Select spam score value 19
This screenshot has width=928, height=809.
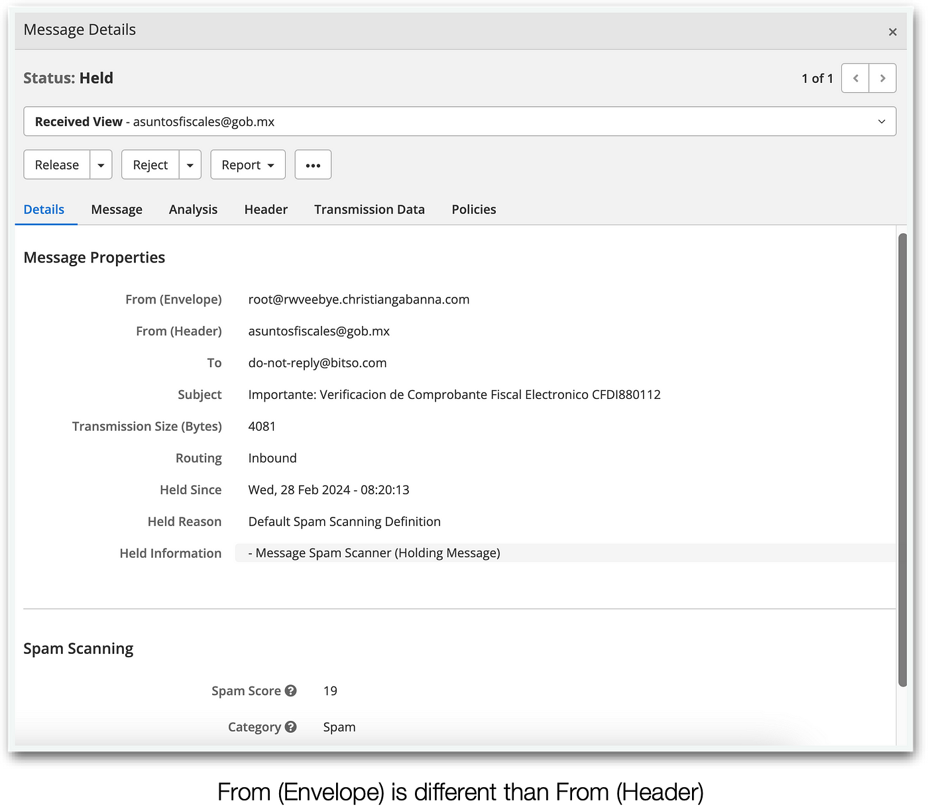tap(330, 691)
